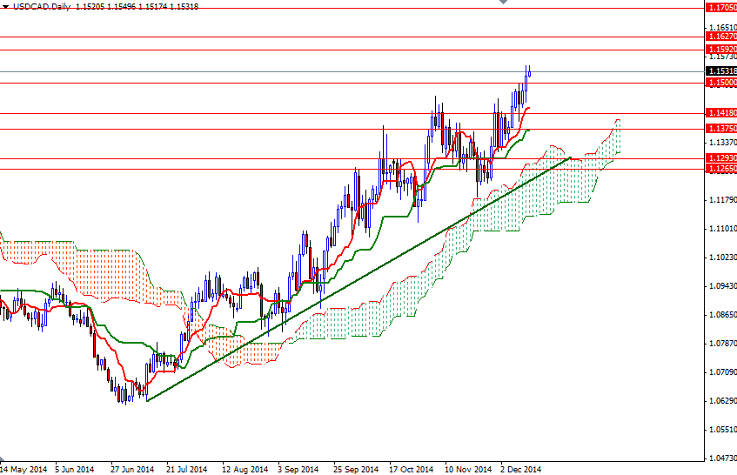Screen dimensions: 737x475
Task: Click the 17 Oct 2014 date label
Action: pos(412,470)
